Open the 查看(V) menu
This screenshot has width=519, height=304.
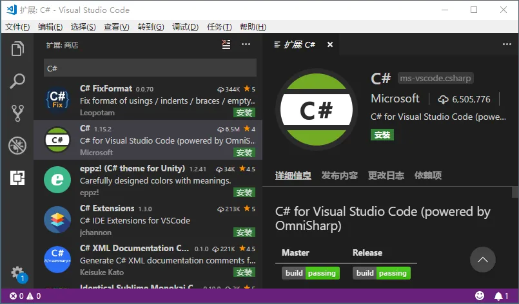point(117,27)
